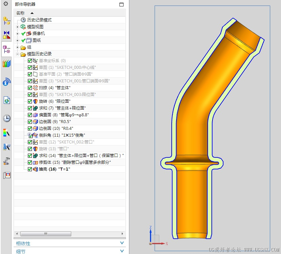The width and height of the screenshot is (281, 254).
Task: Click the 历史记录模式 label text
Action: [39, 20]
